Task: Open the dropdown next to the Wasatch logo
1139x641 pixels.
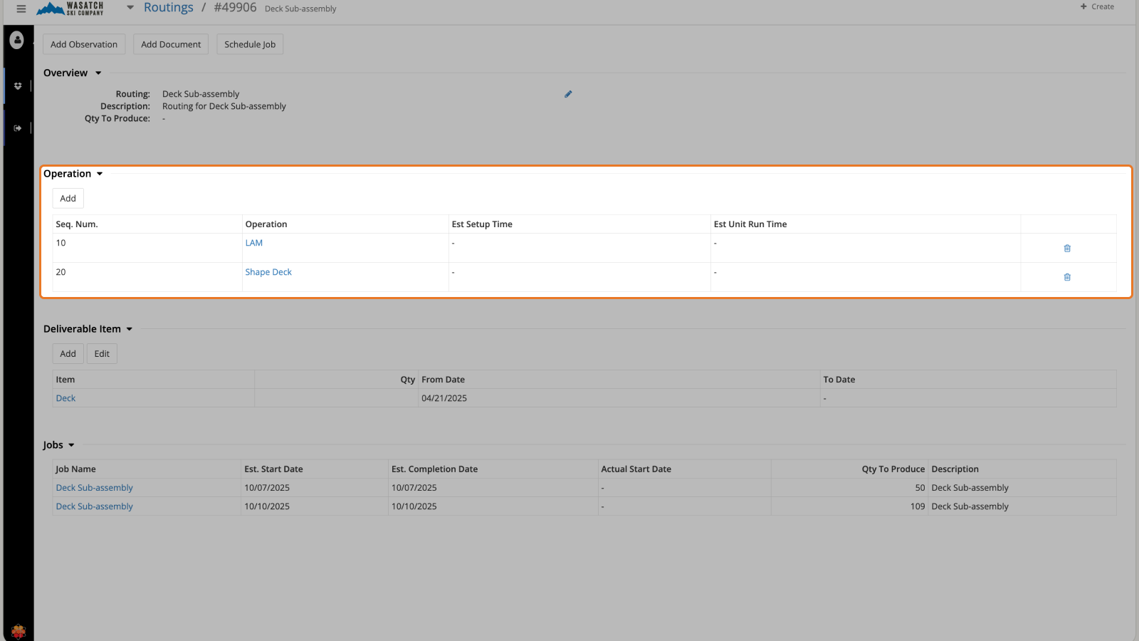Action: (x=130, y=7)
